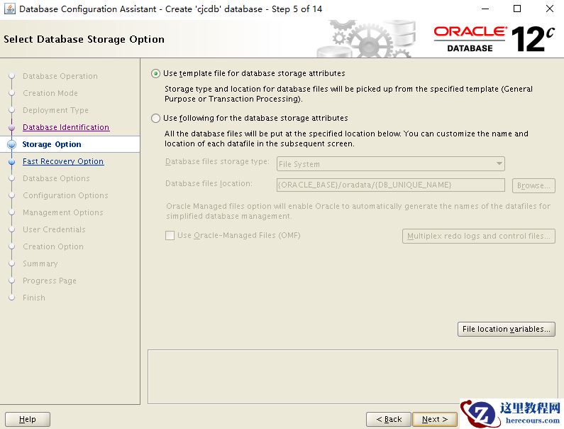Open Fast Recovery Option step link
The image size is (564, 429).
63,161
